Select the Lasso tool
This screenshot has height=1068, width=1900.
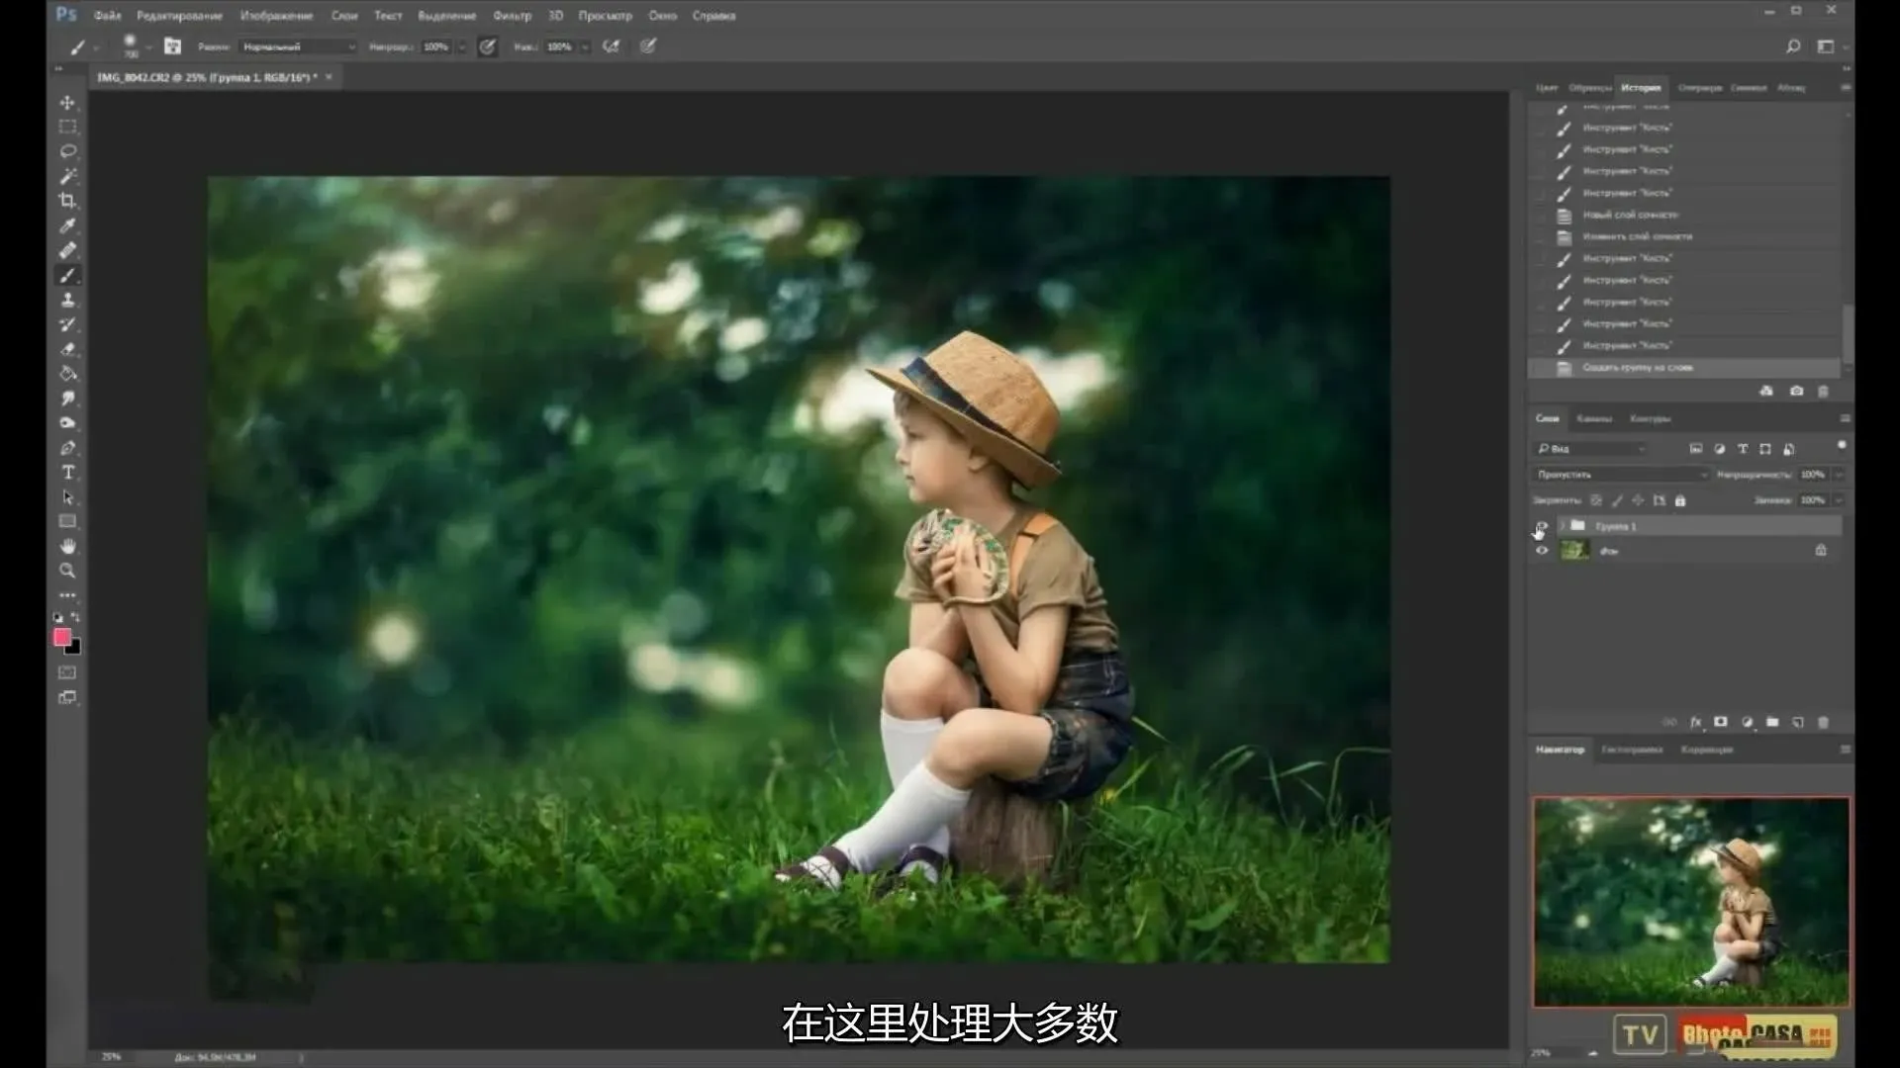tap(67, 151)
